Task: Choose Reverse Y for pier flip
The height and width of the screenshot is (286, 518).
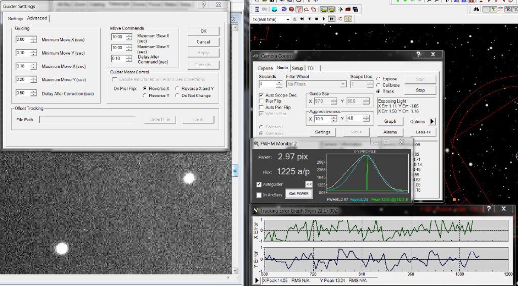Action: point(145,96)
